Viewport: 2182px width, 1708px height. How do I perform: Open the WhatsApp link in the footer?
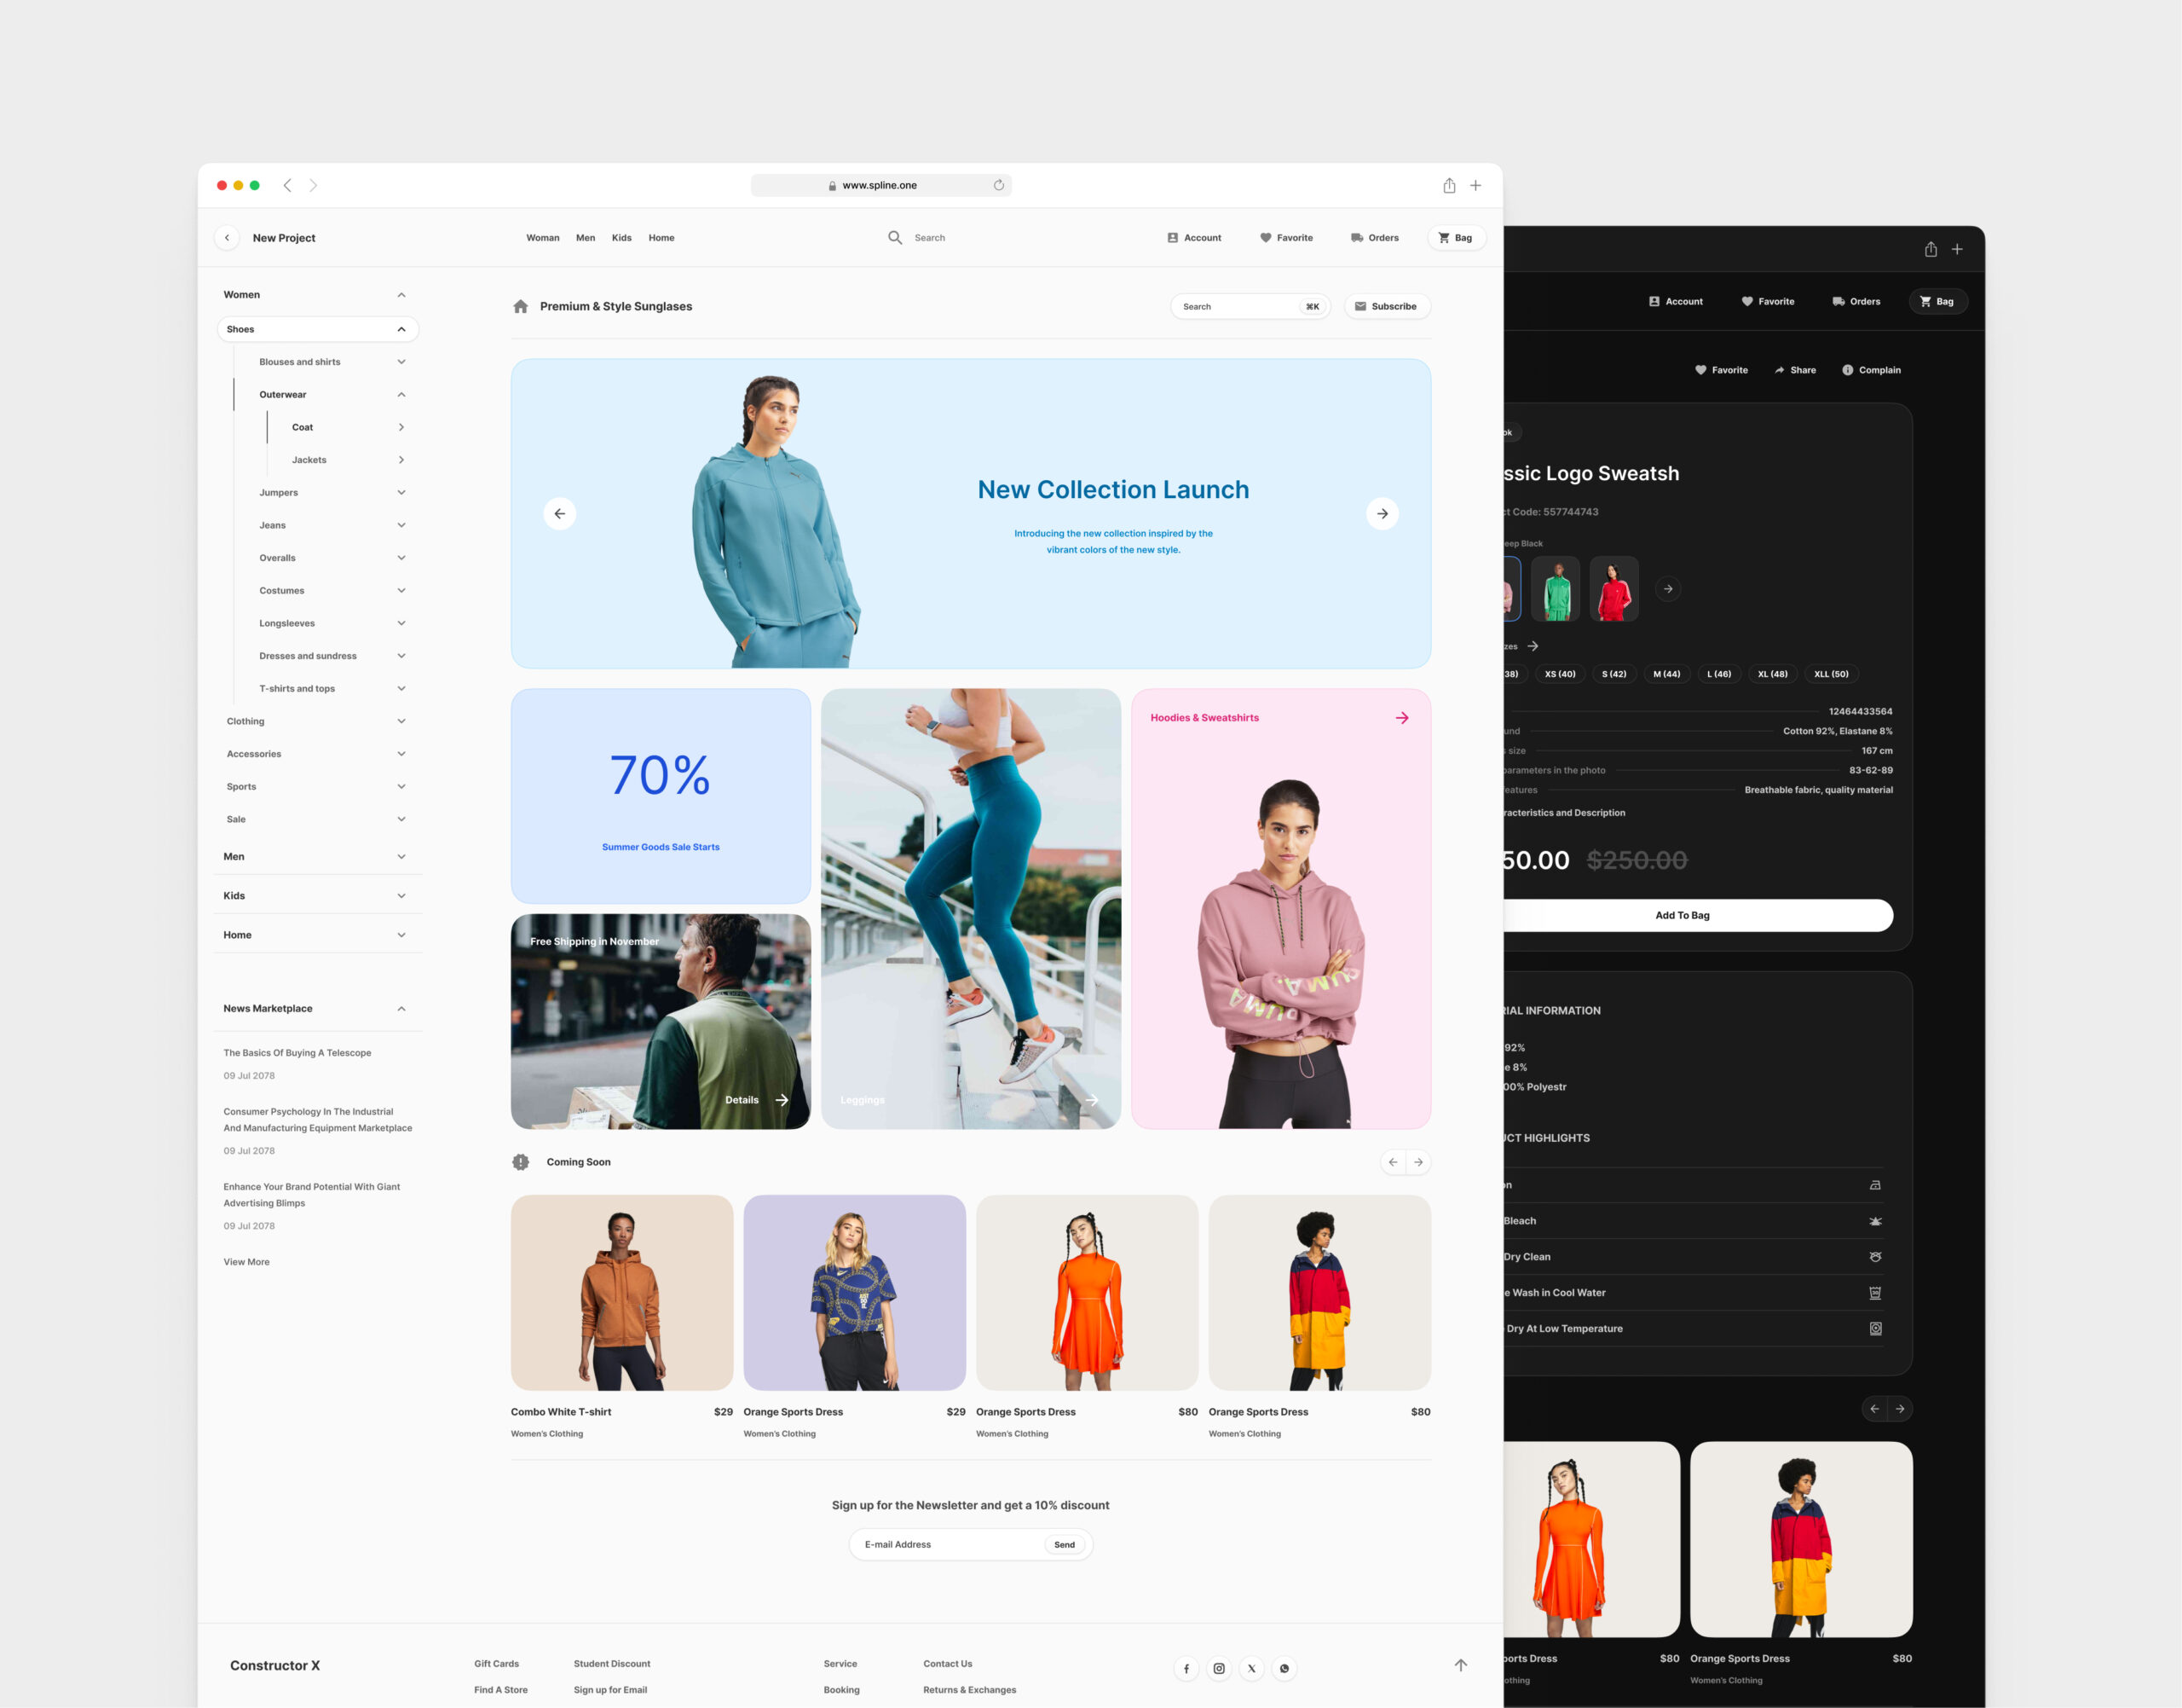pyautogui.click(x=1284, y=1668)
